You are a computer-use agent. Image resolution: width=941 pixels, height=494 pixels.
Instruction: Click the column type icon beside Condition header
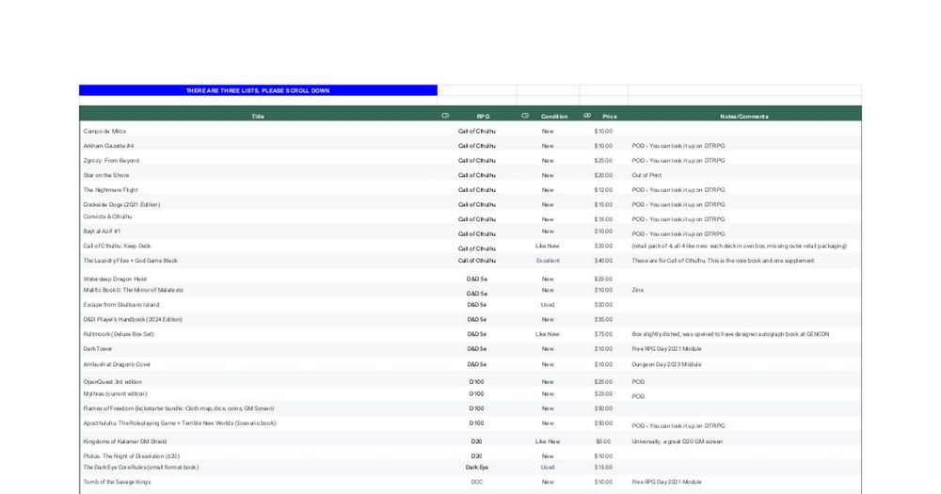525,115
